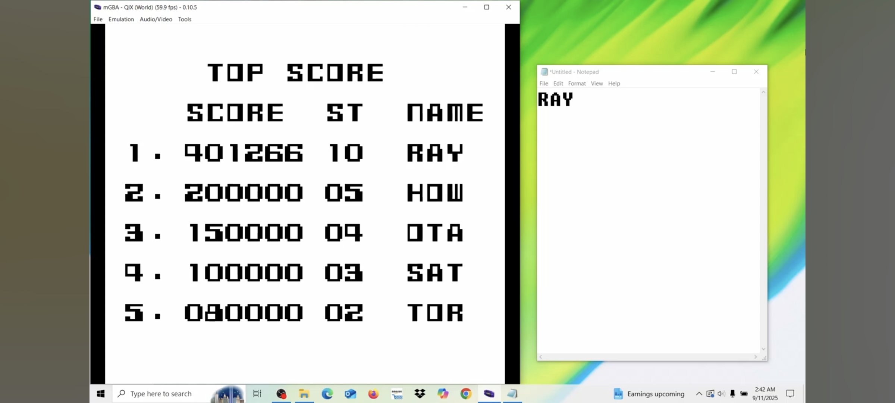Click the Earnings upcoming news widget
Image resolution: width=895 pixels, height=403 pixels.
[649, 394]
